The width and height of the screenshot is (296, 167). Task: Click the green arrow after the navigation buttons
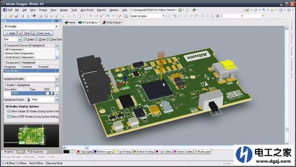(194, 10)
